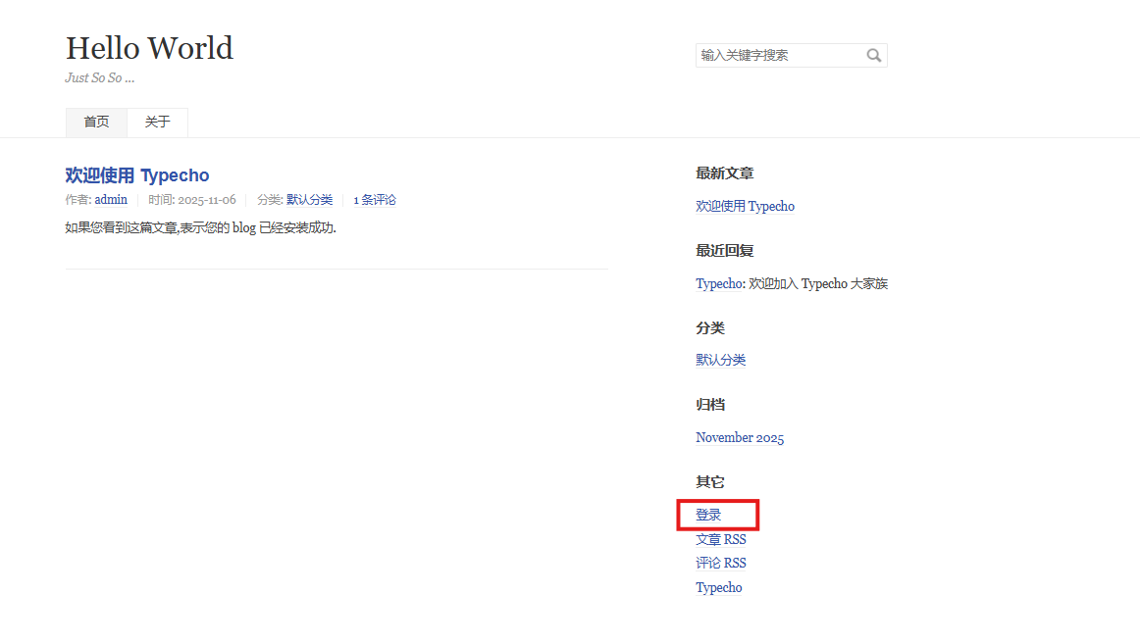Click the admin author link

tap(111, 200)
